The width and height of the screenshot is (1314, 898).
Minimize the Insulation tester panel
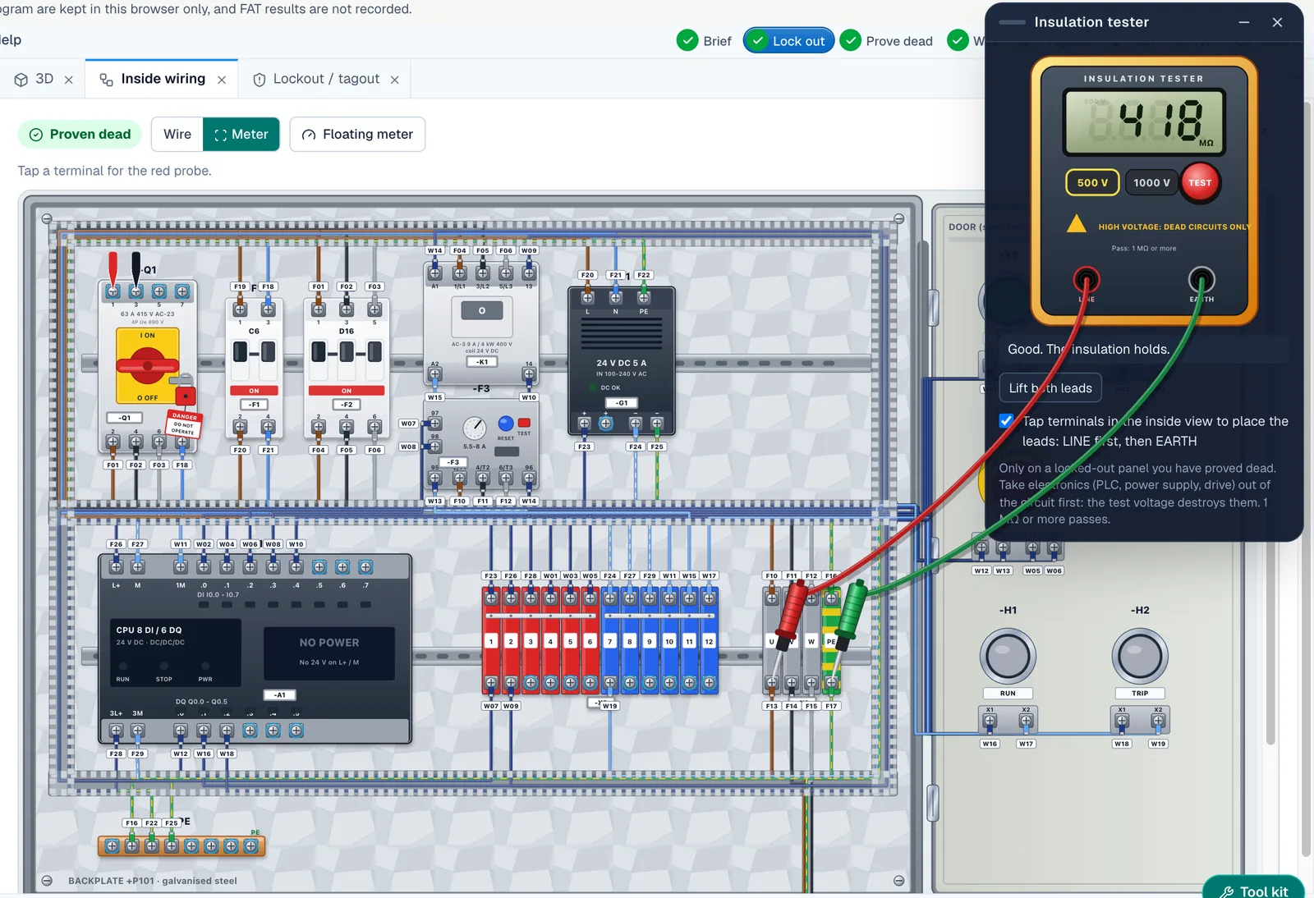click(x=1244, y=22)
